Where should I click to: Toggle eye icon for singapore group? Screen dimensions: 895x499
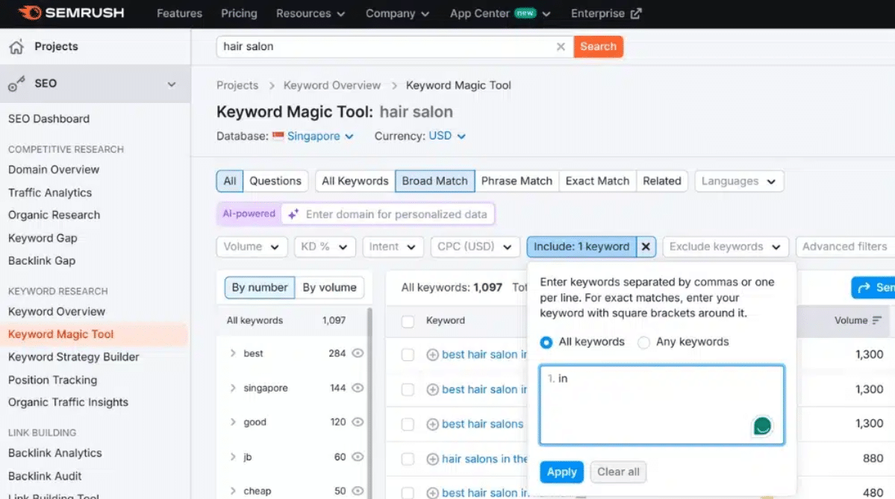[x=358, y=388]
